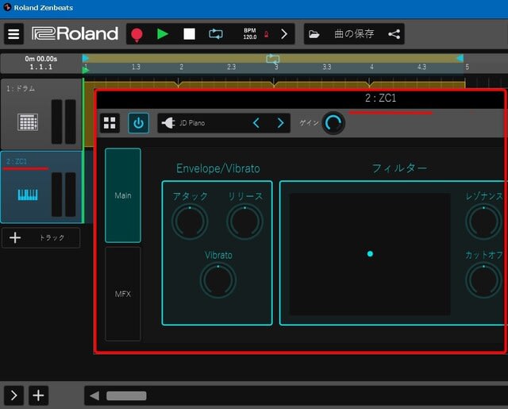Click the loop end marker on the ruler
This screenshot has height=409, width=508.
click(x=460, y=58)
